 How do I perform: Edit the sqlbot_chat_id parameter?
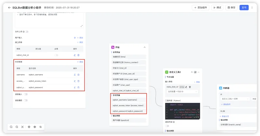point(75,55)
